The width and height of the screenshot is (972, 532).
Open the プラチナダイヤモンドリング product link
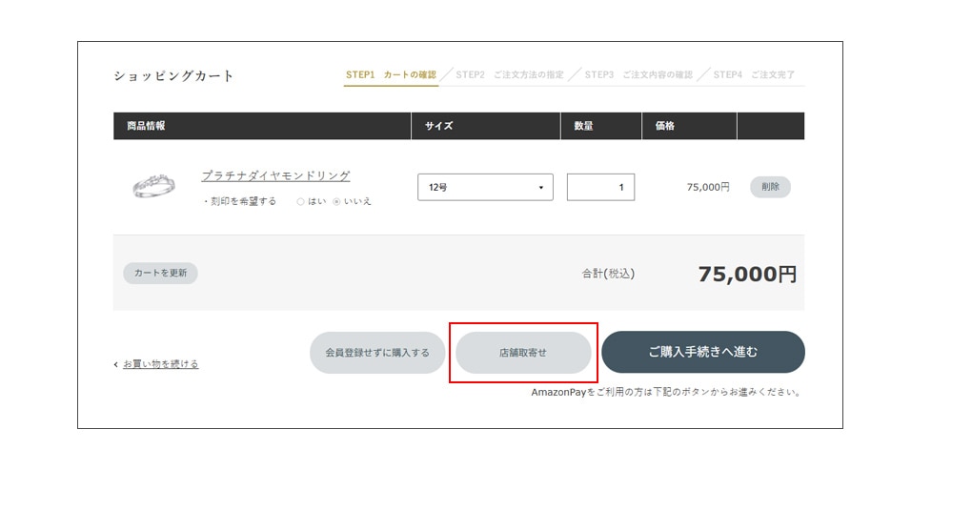pos(275,176)
